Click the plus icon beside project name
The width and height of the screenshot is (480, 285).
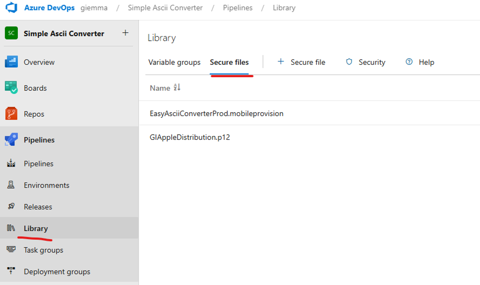tap(125, 33)
